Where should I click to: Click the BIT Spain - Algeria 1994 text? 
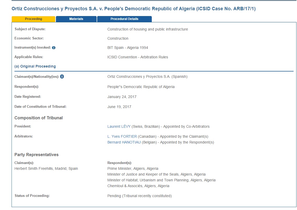[x=128, y=48]
